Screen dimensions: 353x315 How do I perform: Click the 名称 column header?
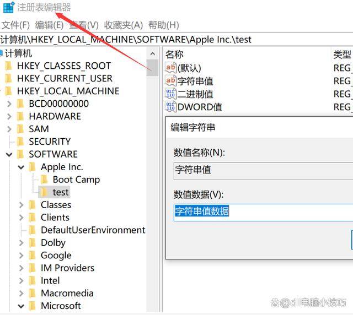[x=174, y=54]
